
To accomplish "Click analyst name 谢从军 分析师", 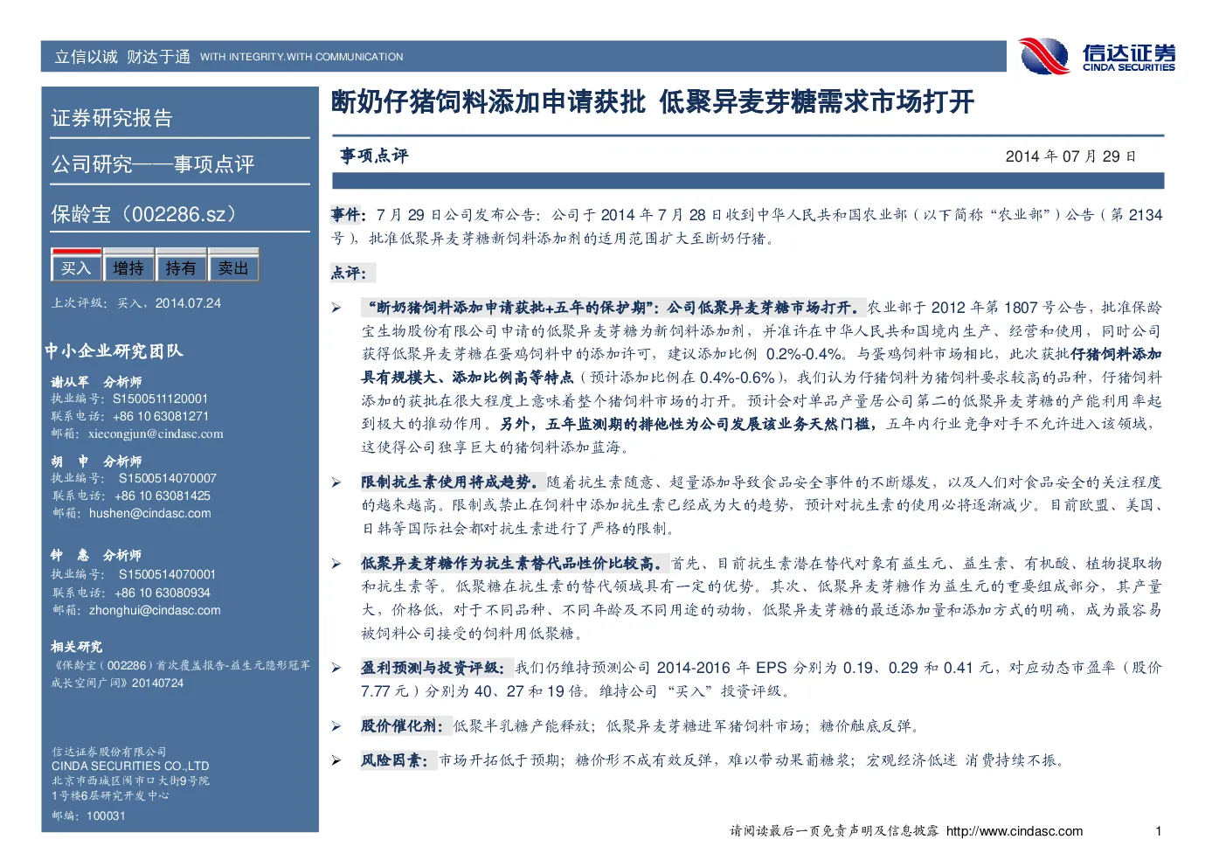I will point(96,382).
